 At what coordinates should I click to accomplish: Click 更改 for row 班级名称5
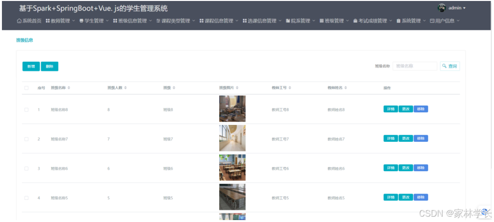coord(406,197)
